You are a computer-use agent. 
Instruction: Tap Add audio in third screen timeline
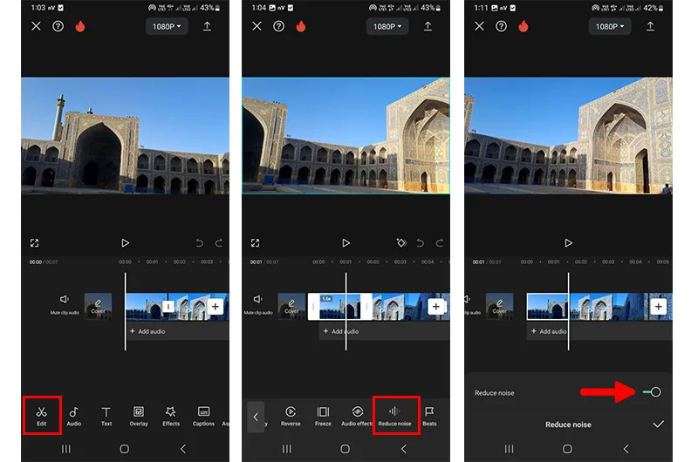tap(549, 331)
